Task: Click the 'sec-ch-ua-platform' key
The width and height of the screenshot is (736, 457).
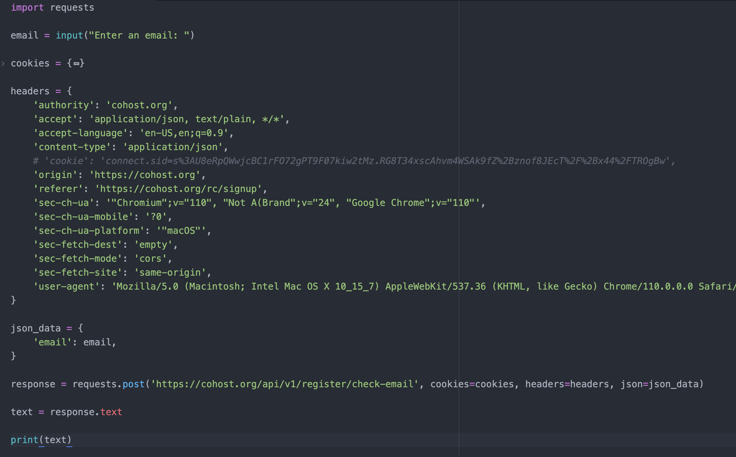Action: pyautogui.click(x=89, y=230)
